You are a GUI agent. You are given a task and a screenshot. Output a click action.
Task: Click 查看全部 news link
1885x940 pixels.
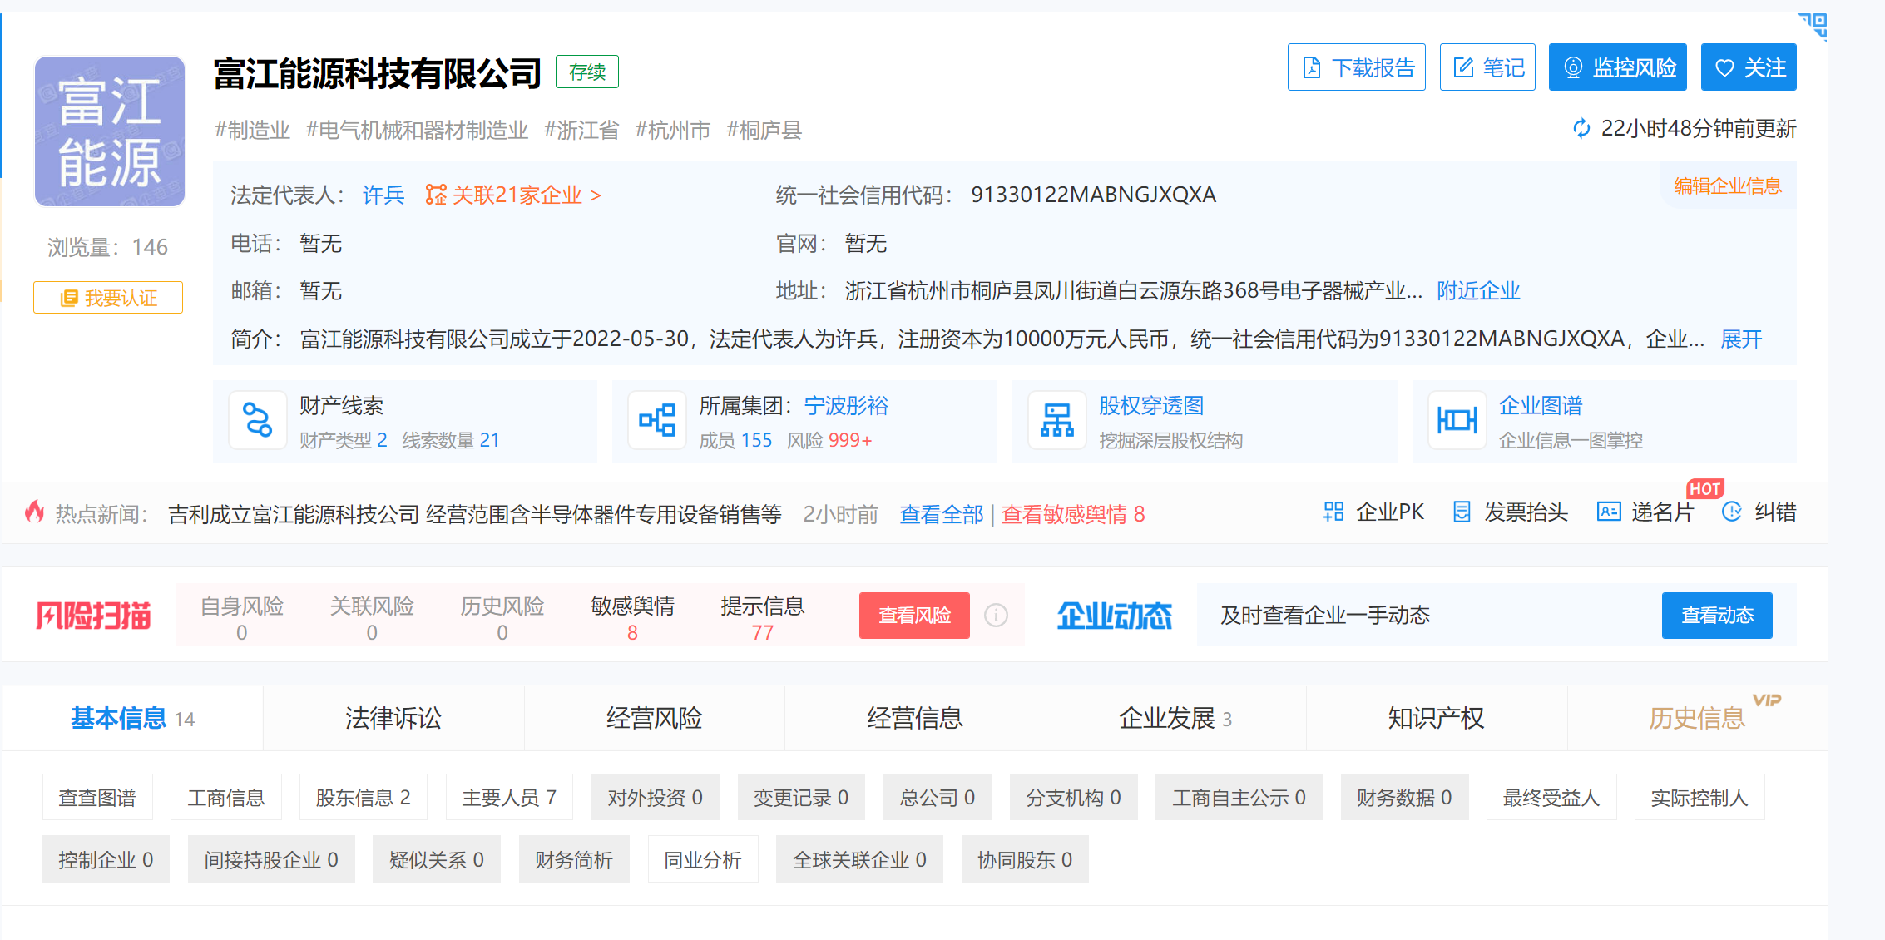[x=942, y=514]
